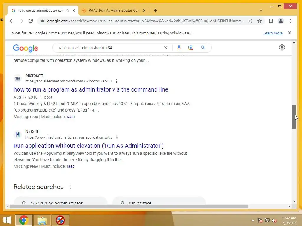Click the TechNet favicon beside Microsoft
Image resolution: width=302 pixels, height=226 pixels.
(18, 78)
